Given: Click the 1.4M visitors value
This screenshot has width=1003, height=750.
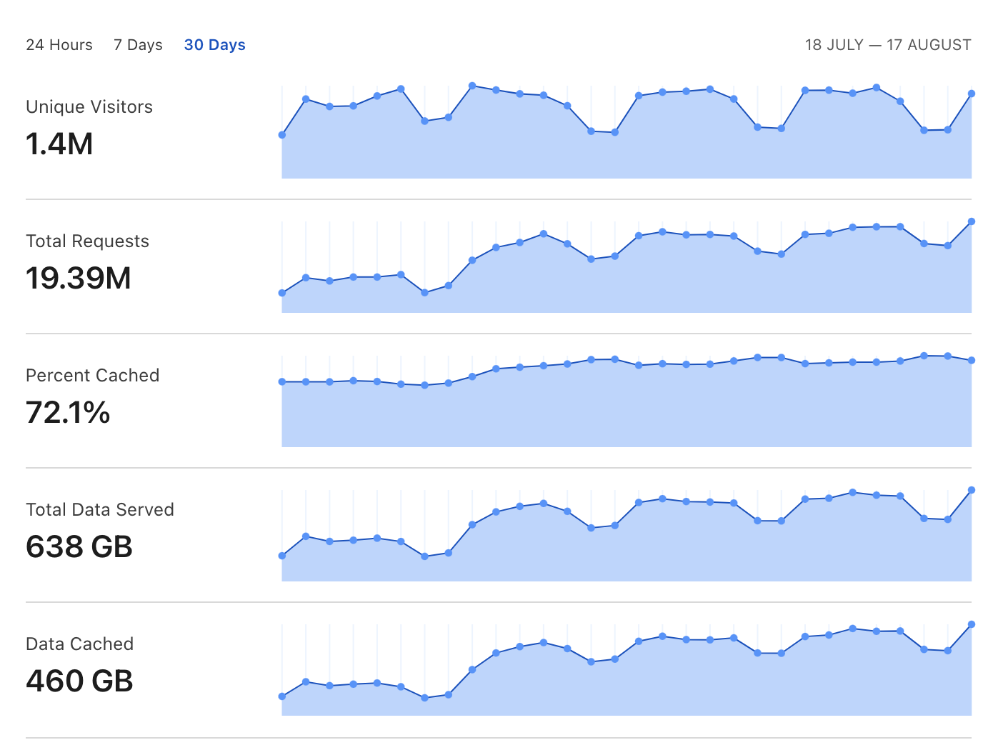Looking at the screenshot, I should pos(59,144).
